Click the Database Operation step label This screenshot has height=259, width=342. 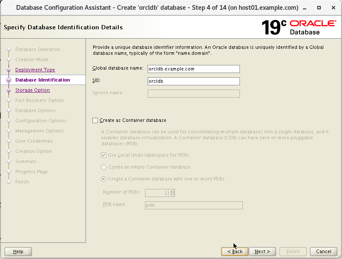[38, 49]
